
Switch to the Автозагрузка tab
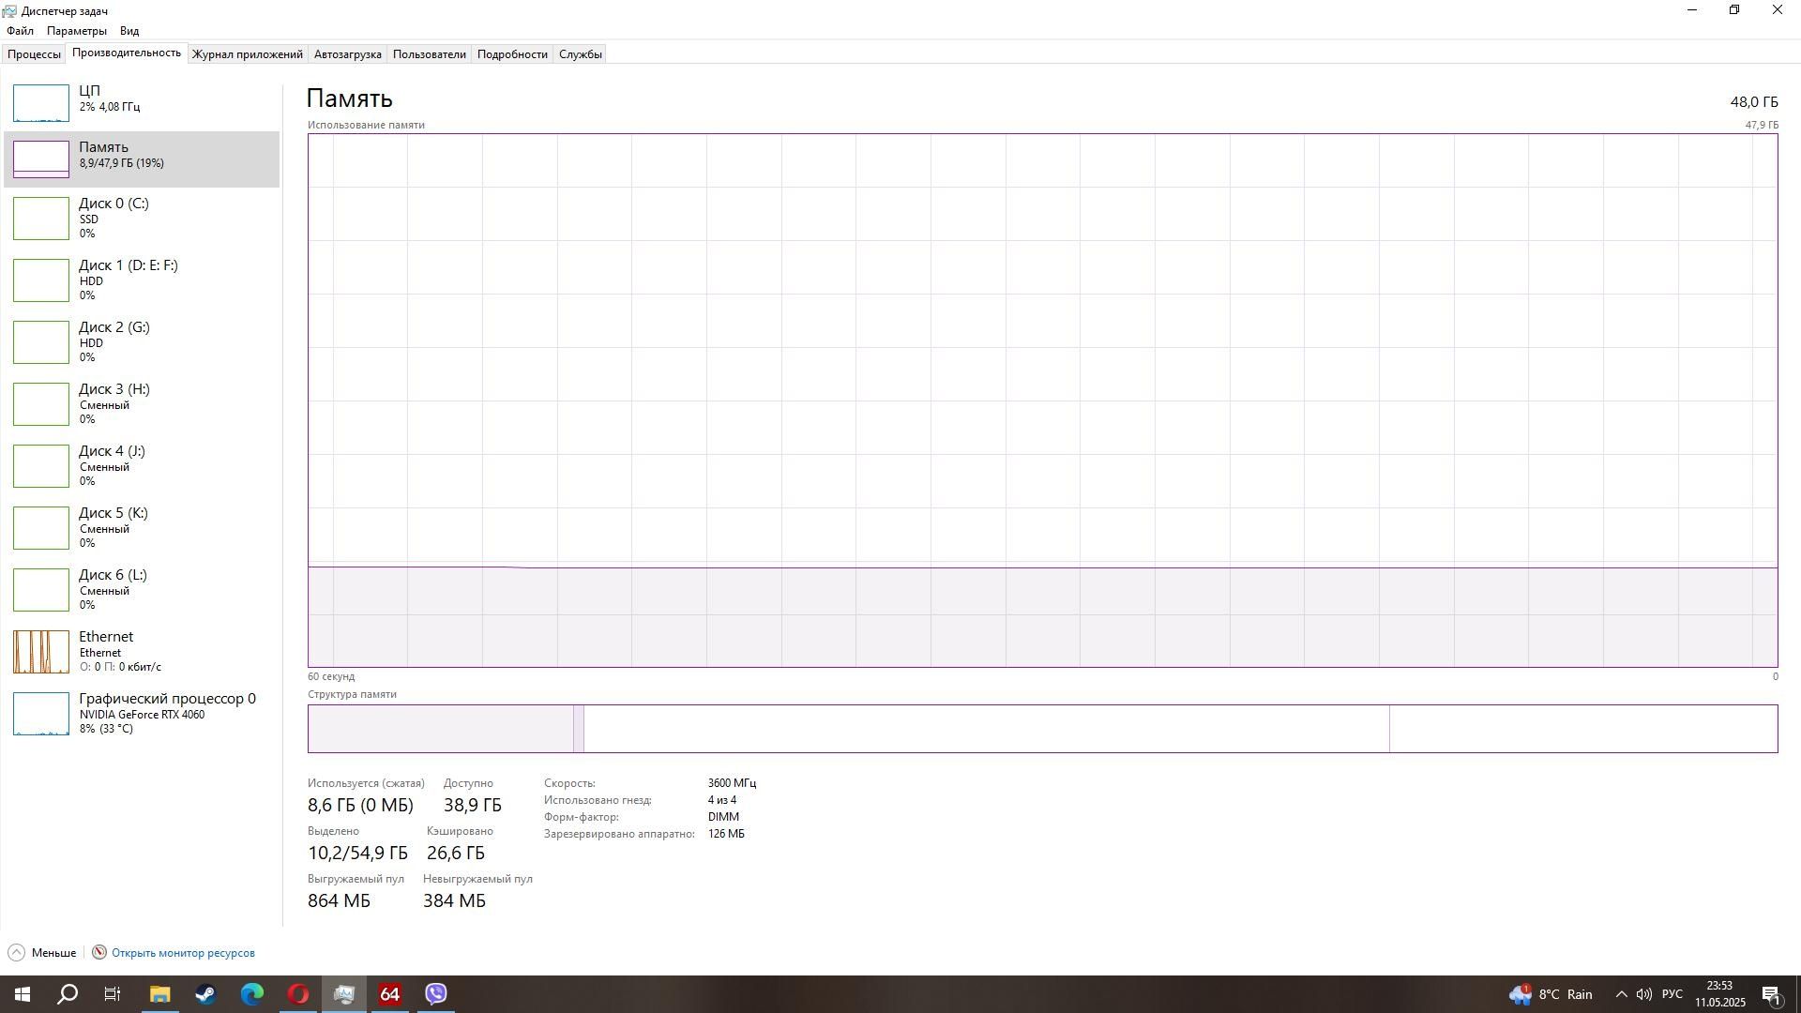click(x=347, y=54)
